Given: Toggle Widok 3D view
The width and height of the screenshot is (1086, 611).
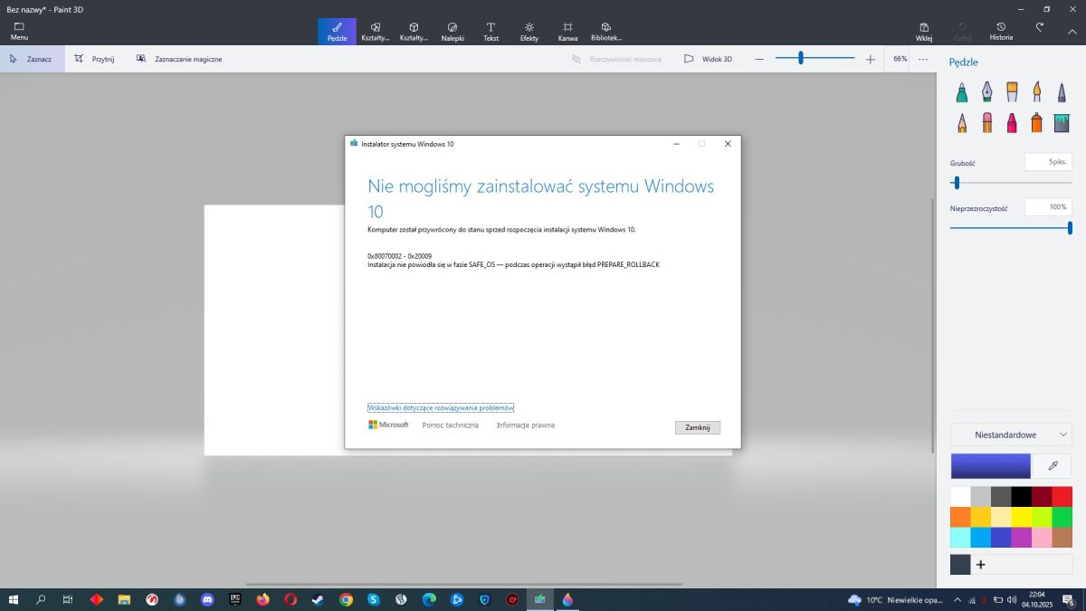Looking at the screenshot, I should click(x=708, y=59).
